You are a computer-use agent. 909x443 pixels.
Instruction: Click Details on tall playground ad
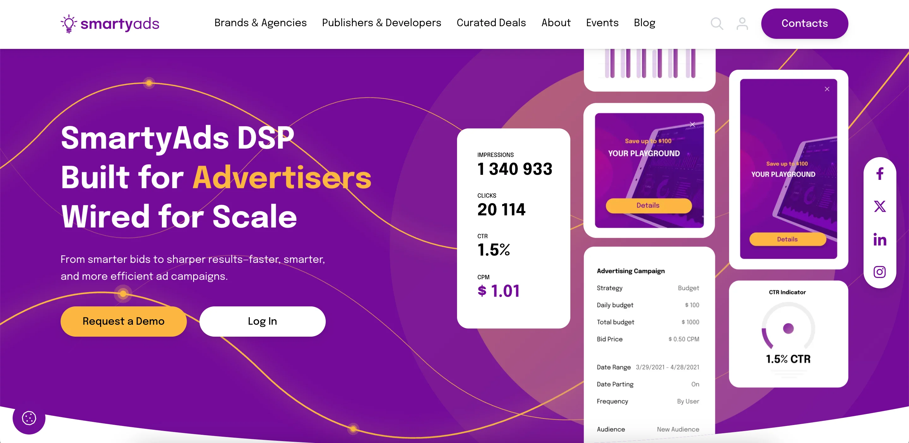point(787,239)
